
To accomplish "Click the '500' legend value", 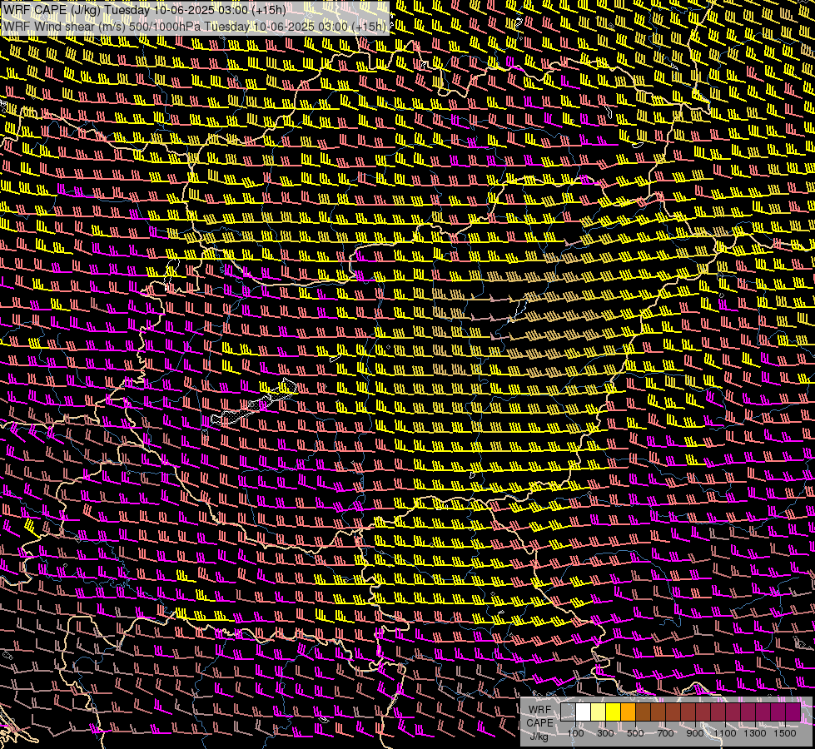I will tap(635, 733).
